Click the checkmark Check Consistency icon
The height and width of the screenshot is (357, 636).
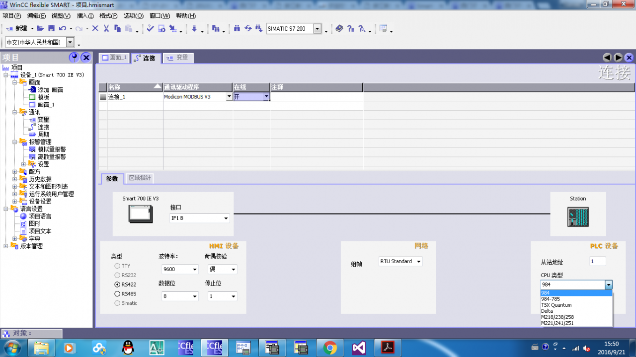pyautogui.click(x=150, y=29)
